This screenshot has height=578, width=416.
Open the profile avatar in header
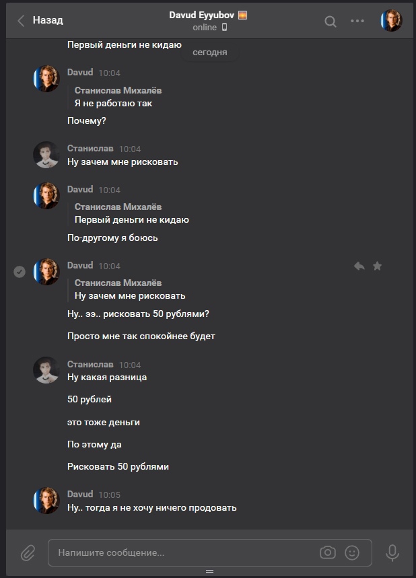coord(391,21)
